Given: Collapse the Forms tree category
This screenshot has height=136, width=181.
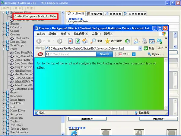Looking at the screenshot, I should tap(3, 49).
